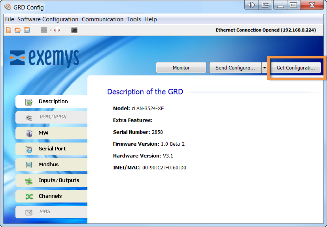Click the Monitor button
Screen dimensions: 327x227
click(x=181, y=68)
